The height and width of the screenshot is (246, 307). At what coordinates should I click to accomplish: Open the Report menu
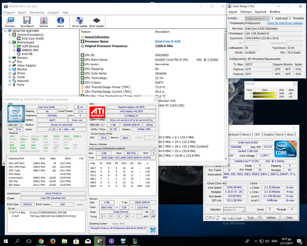pyautogui.click(x=22, y=12)
